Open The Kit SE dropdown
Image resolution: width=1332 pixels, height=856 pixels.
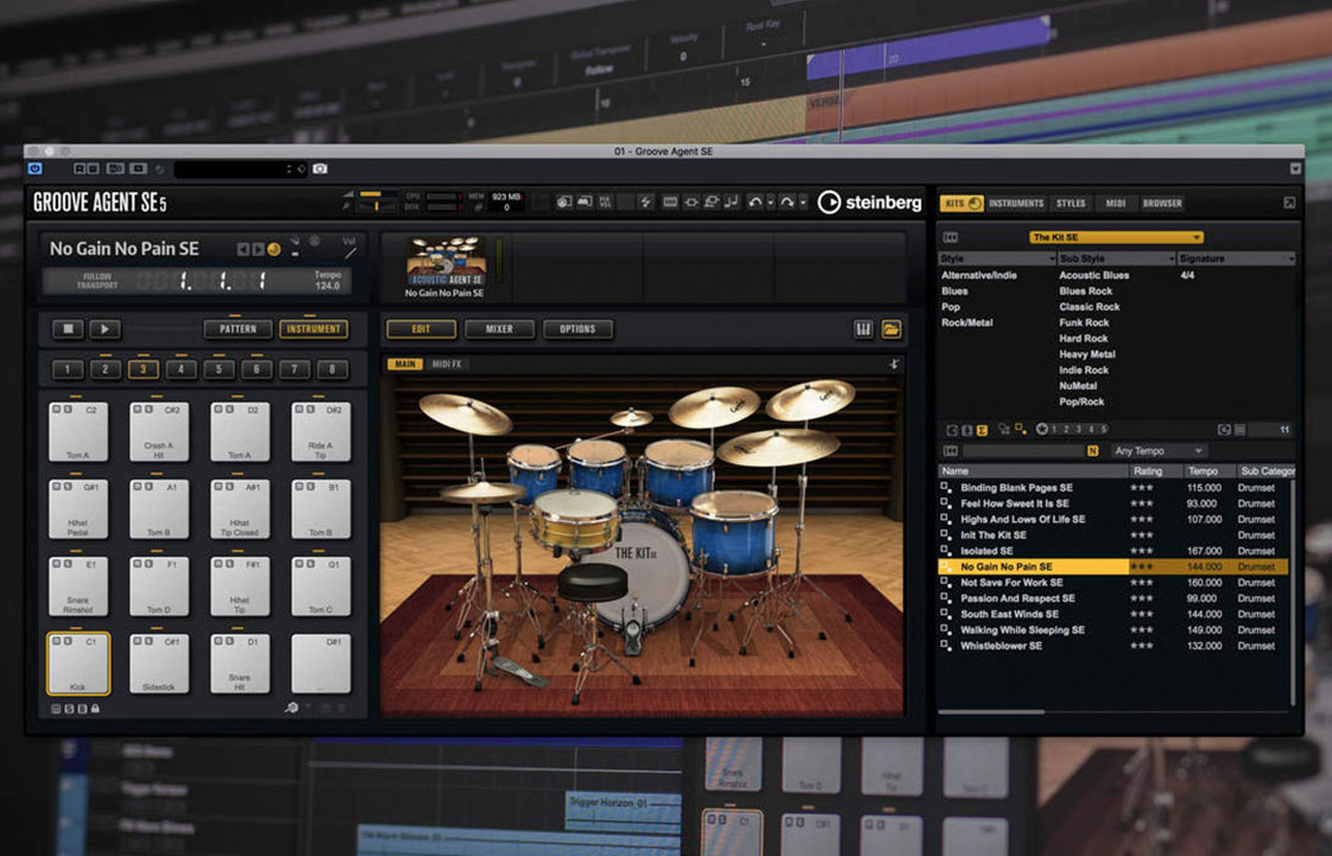(x=1115, y=237)
